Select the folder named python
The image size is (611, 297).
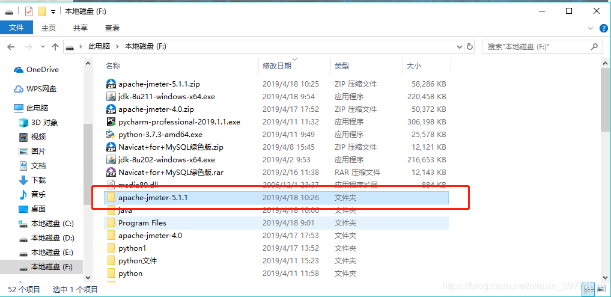tap(130, 273)
